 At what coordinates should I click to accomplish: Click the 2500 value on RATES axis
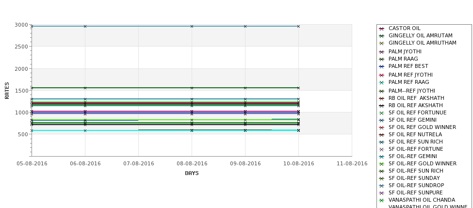(21, 47)
